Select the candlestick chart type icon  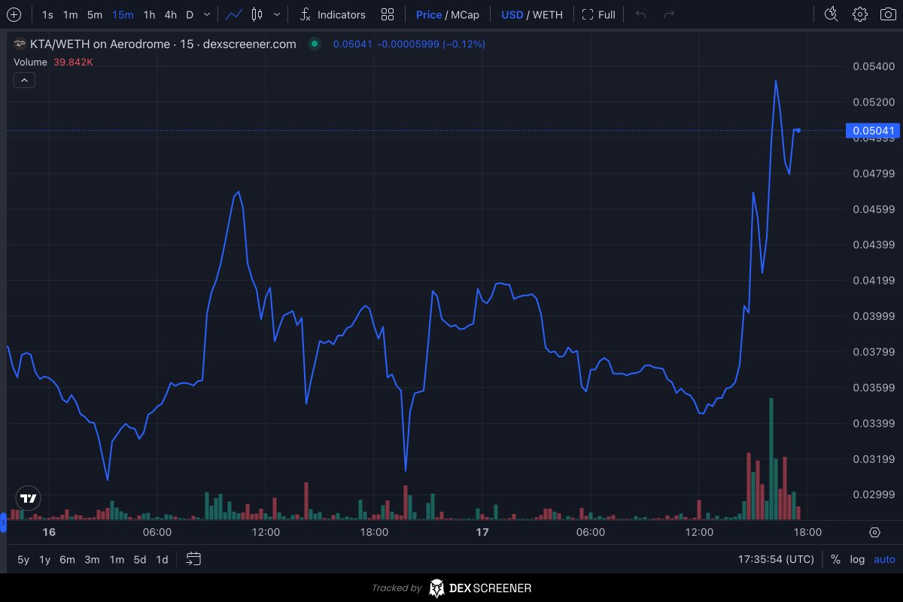[257, 14]
